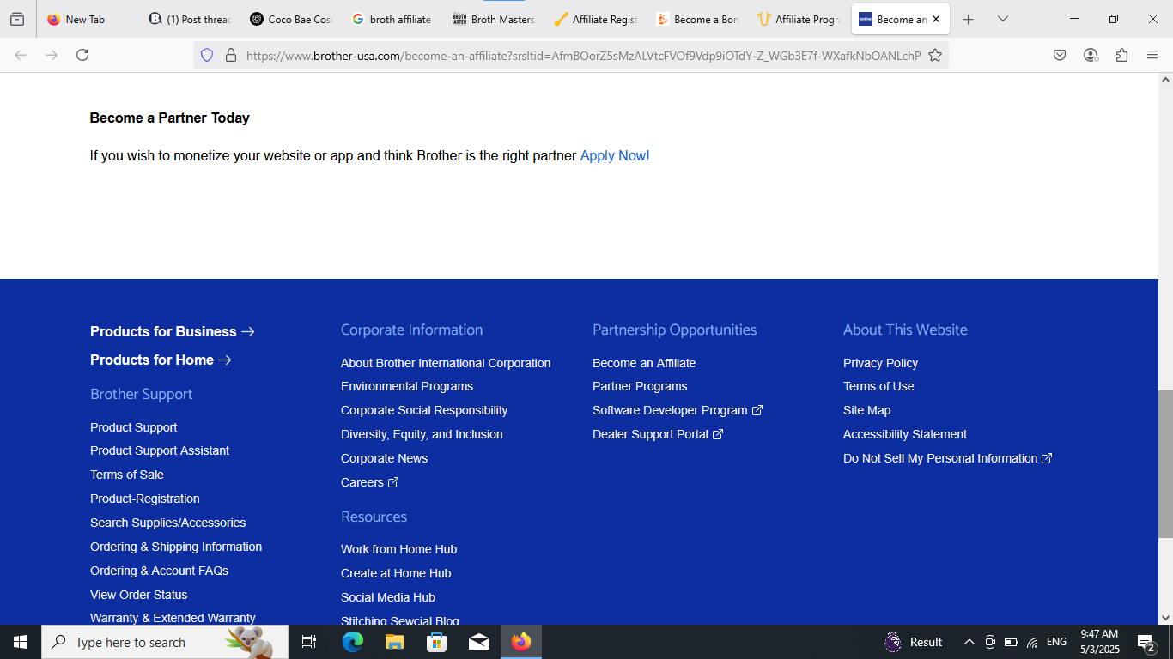
Task: Switch to Coco Bae Cosmetics tab
Action: click(x=290, y=19)
